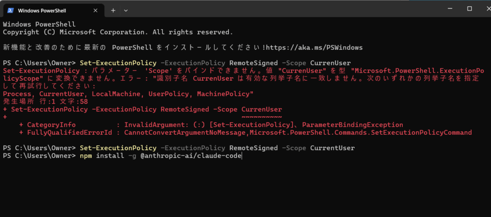
Task: Close the terminal window
Action: 483,9
